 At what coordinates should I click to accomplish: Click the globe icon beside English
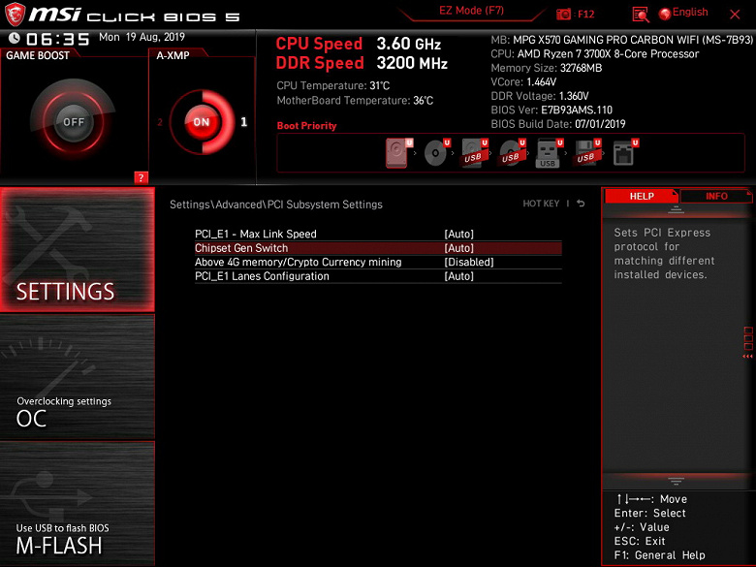[x=664, y=14]
